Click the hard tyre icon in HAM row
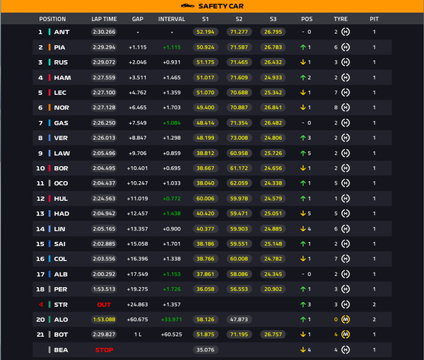This screenshot has height=360, width=424. [346, 78]
